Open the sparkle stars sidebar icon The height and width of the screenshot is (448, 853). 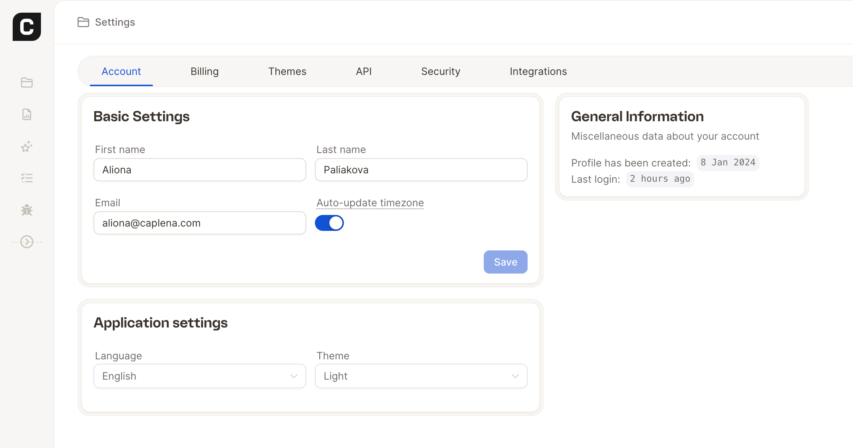pyautogui.click(x=27, y=146)
